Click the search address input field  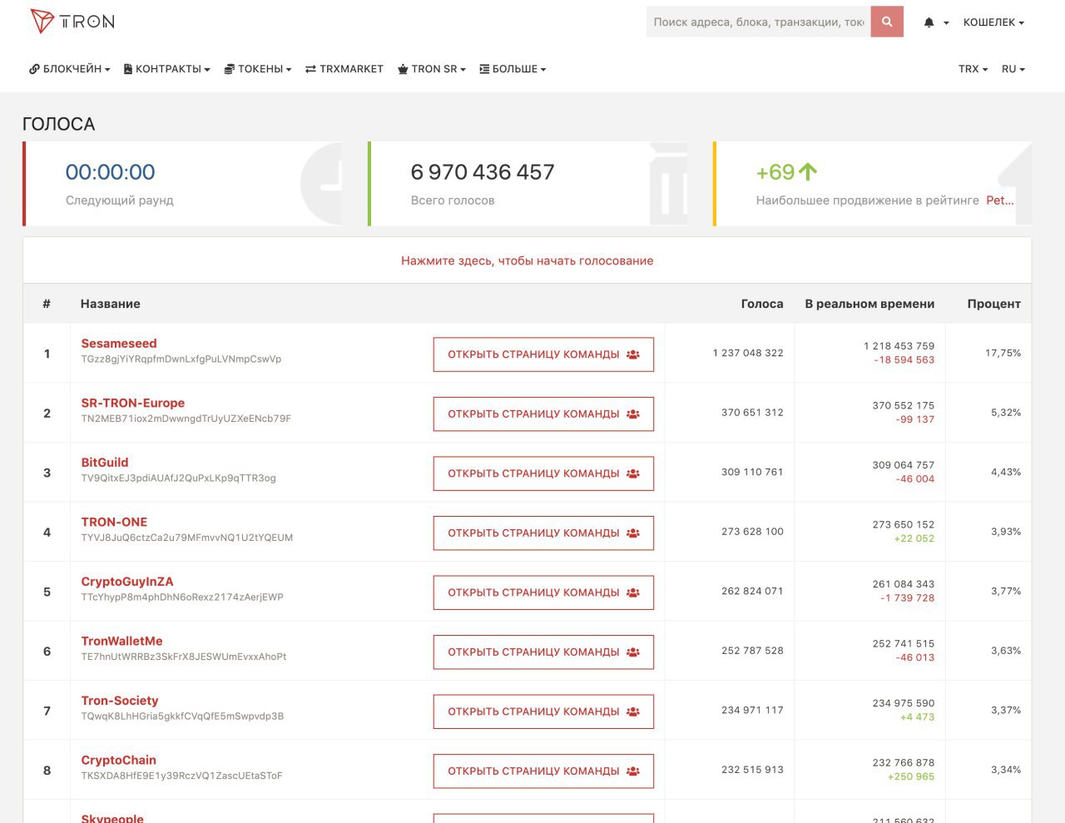pos(759,22)
